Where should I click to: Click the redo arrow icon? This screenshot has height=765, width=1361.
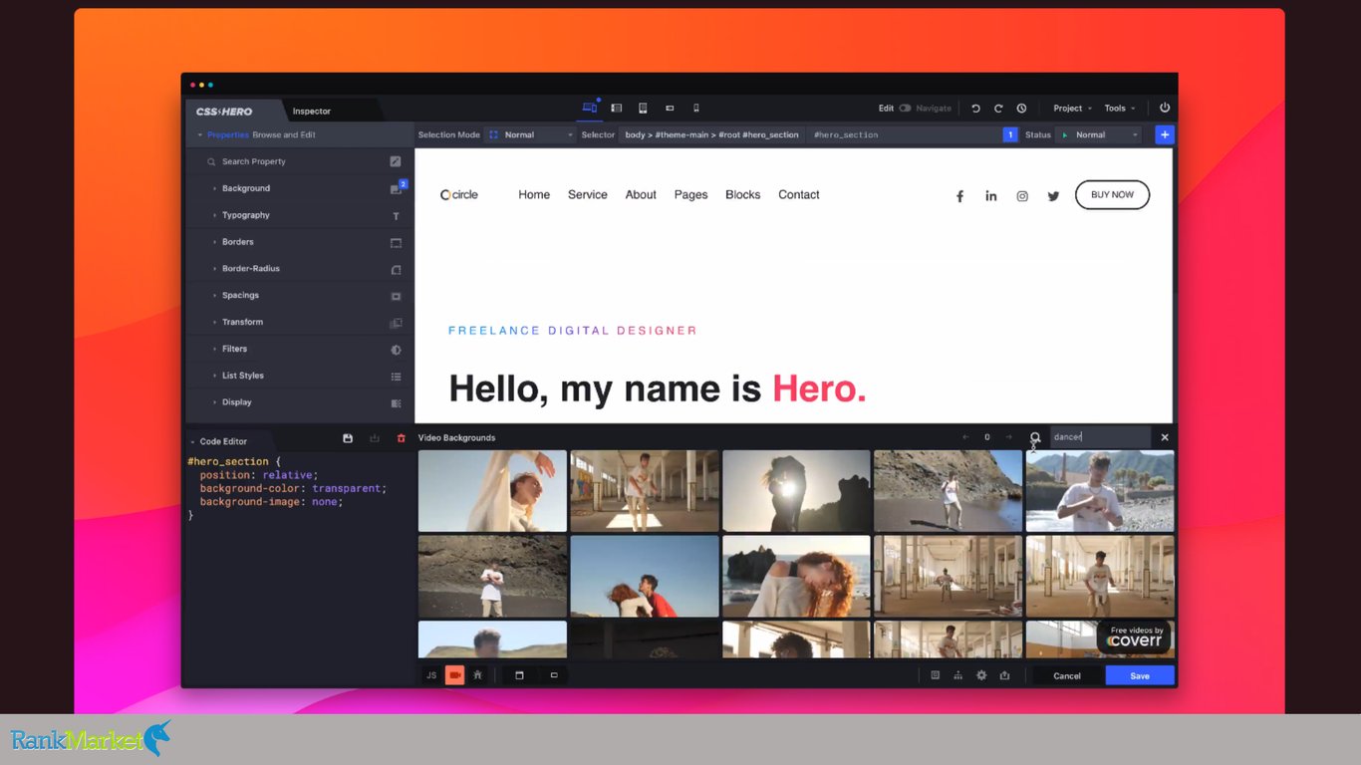(998, 108)
